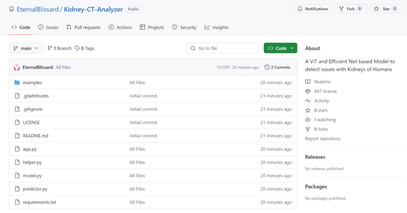The image size is (407, 213).
Task: Open the Releases heading link
Action: pyautogui.click(x=315, y=157)
